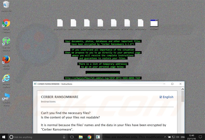
Task: Open the Windows Start menu
Action: pyautogui.click(x=4, y=137)
